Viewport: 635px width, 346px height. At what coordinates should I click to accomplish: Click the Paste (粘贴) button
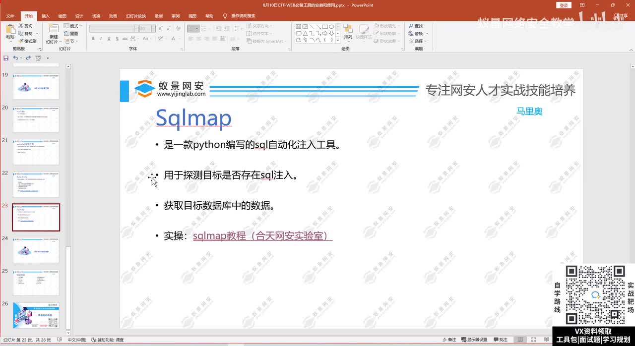click(10, 32)
